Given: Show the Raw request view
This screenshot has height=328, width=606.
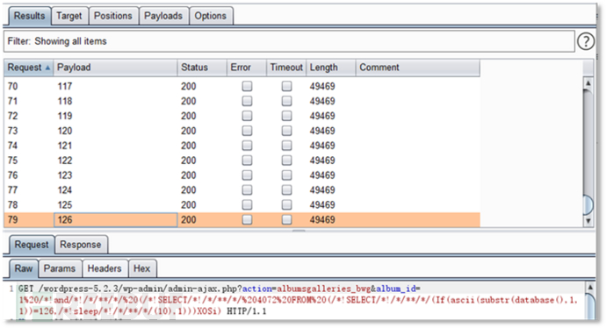Looking at the screenshot, I should tap(24, 268).
